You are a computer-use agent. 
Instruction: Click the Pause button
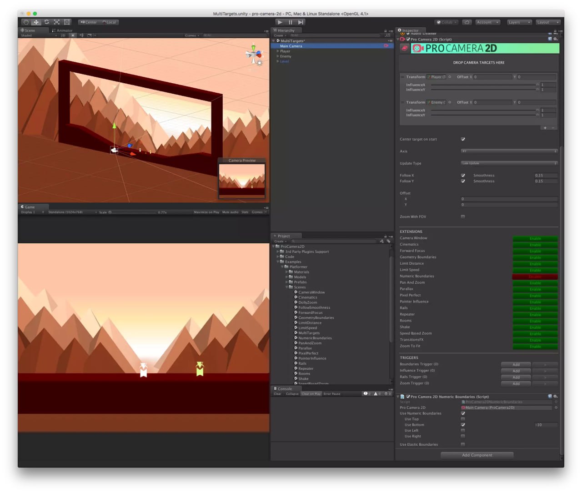tap(290, 22)
